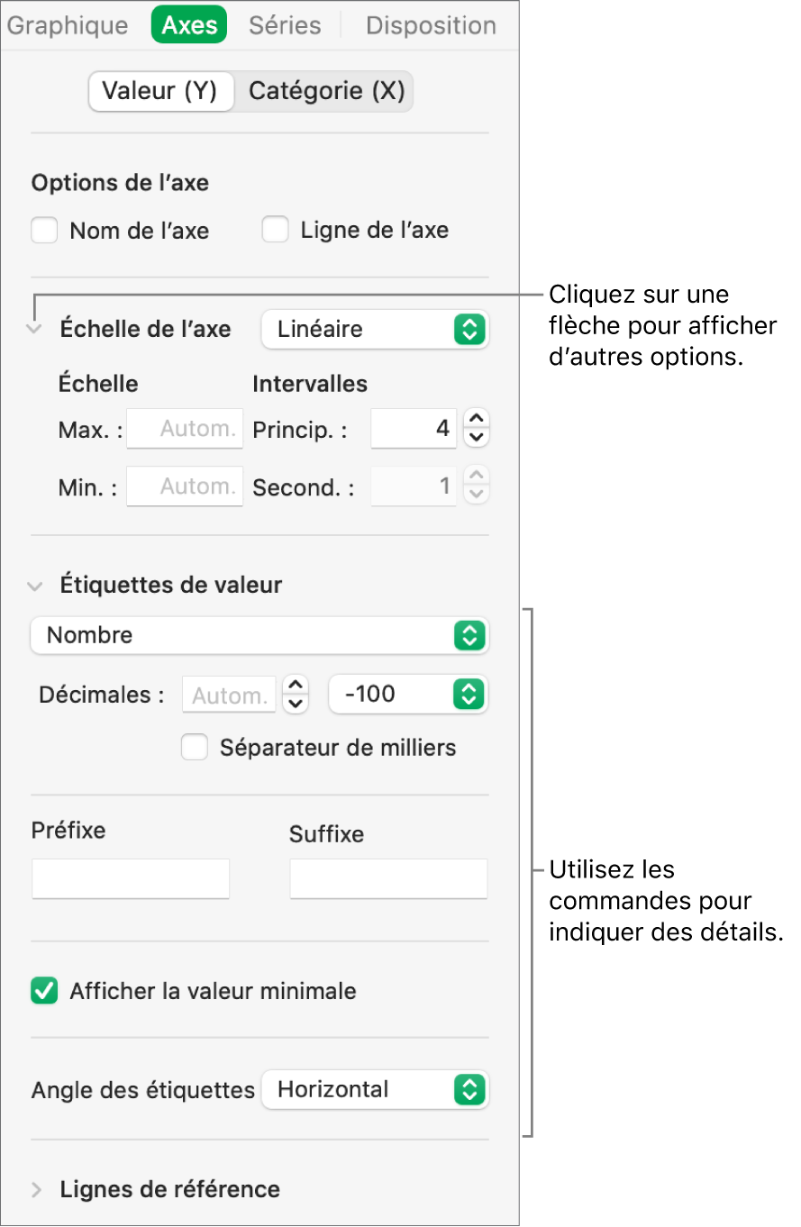Collapse the Échelle de l'axe section
The height and width of the screenshot is (1227, 801).
35,330
